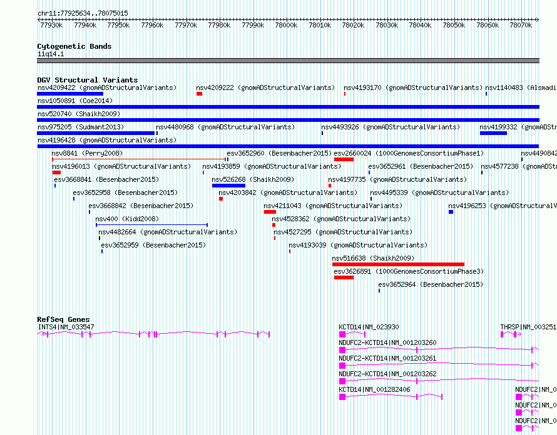Viewport: 557px width, 435px height.
Task: Click the nsv4209222 variant label
Action: [265, 87]
